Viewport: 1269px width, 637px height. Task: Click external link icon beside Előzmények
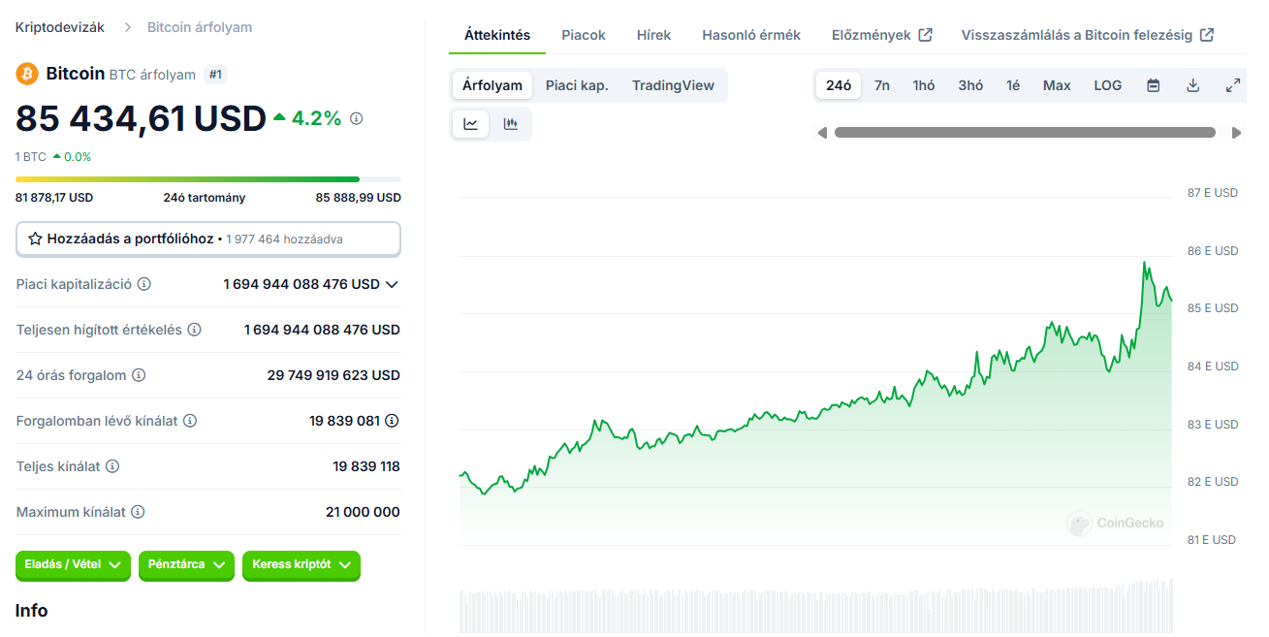pos(926,35)
